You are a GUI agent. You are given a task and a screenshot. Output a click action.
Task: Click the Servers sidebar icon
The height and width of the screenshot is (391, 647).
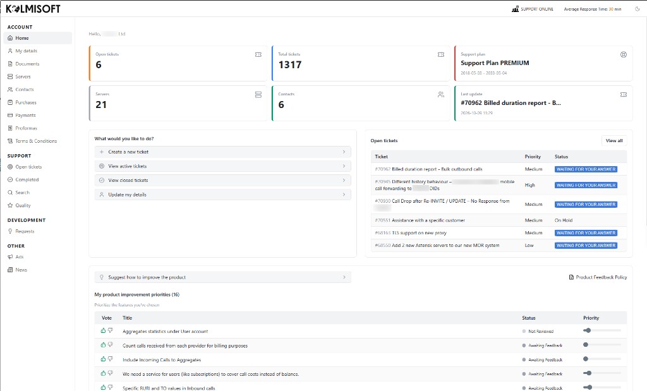[x=10, y=76]
